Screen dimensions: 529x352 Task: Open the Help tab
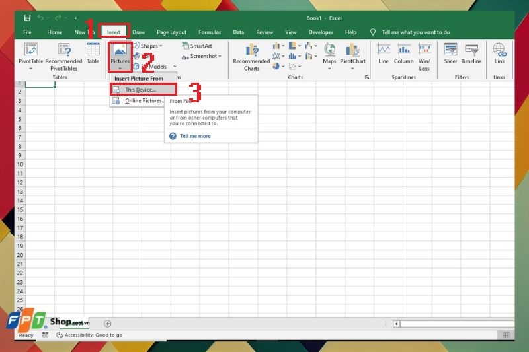click(350, 32)
